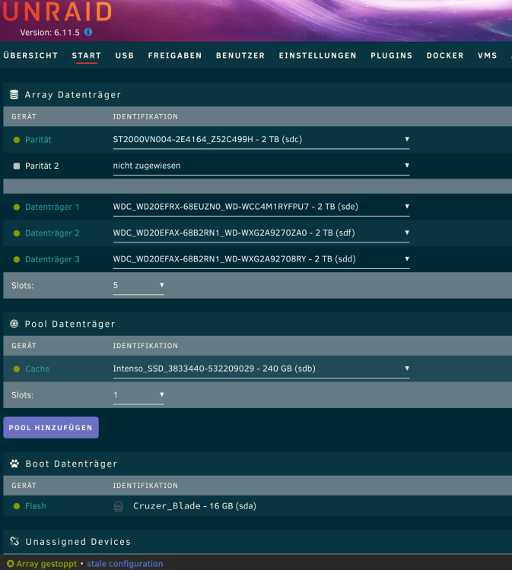Screen dimensions: 512x570
Task: Click the Boot Datenträger paw icon
Action: pyautogui.click(x=14, y=464)
